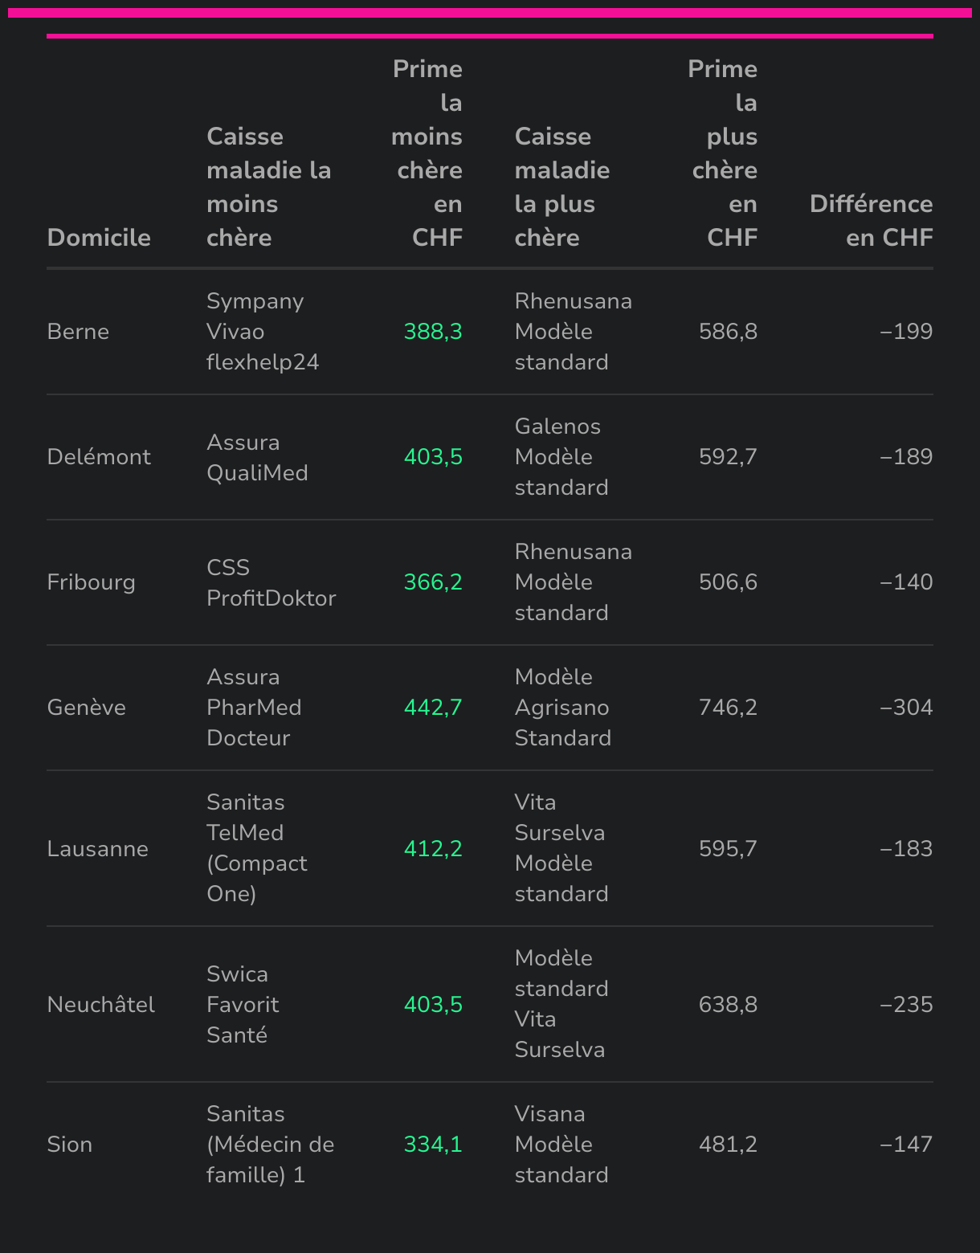Click the Visana Modèle standard cell
The width and height of the screenshot is (980, 1253).
pos(561,1145)
